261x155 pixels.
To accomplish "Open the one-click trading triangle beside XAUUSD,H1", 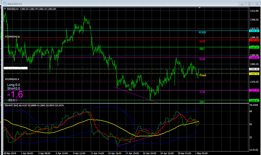I will point(5,9).
